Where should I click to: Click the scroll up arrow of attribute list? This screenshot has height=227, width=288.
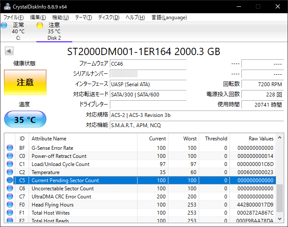point(280,137)
